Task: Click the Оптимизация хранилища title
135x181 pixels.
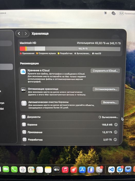Action: coord(43,89)
